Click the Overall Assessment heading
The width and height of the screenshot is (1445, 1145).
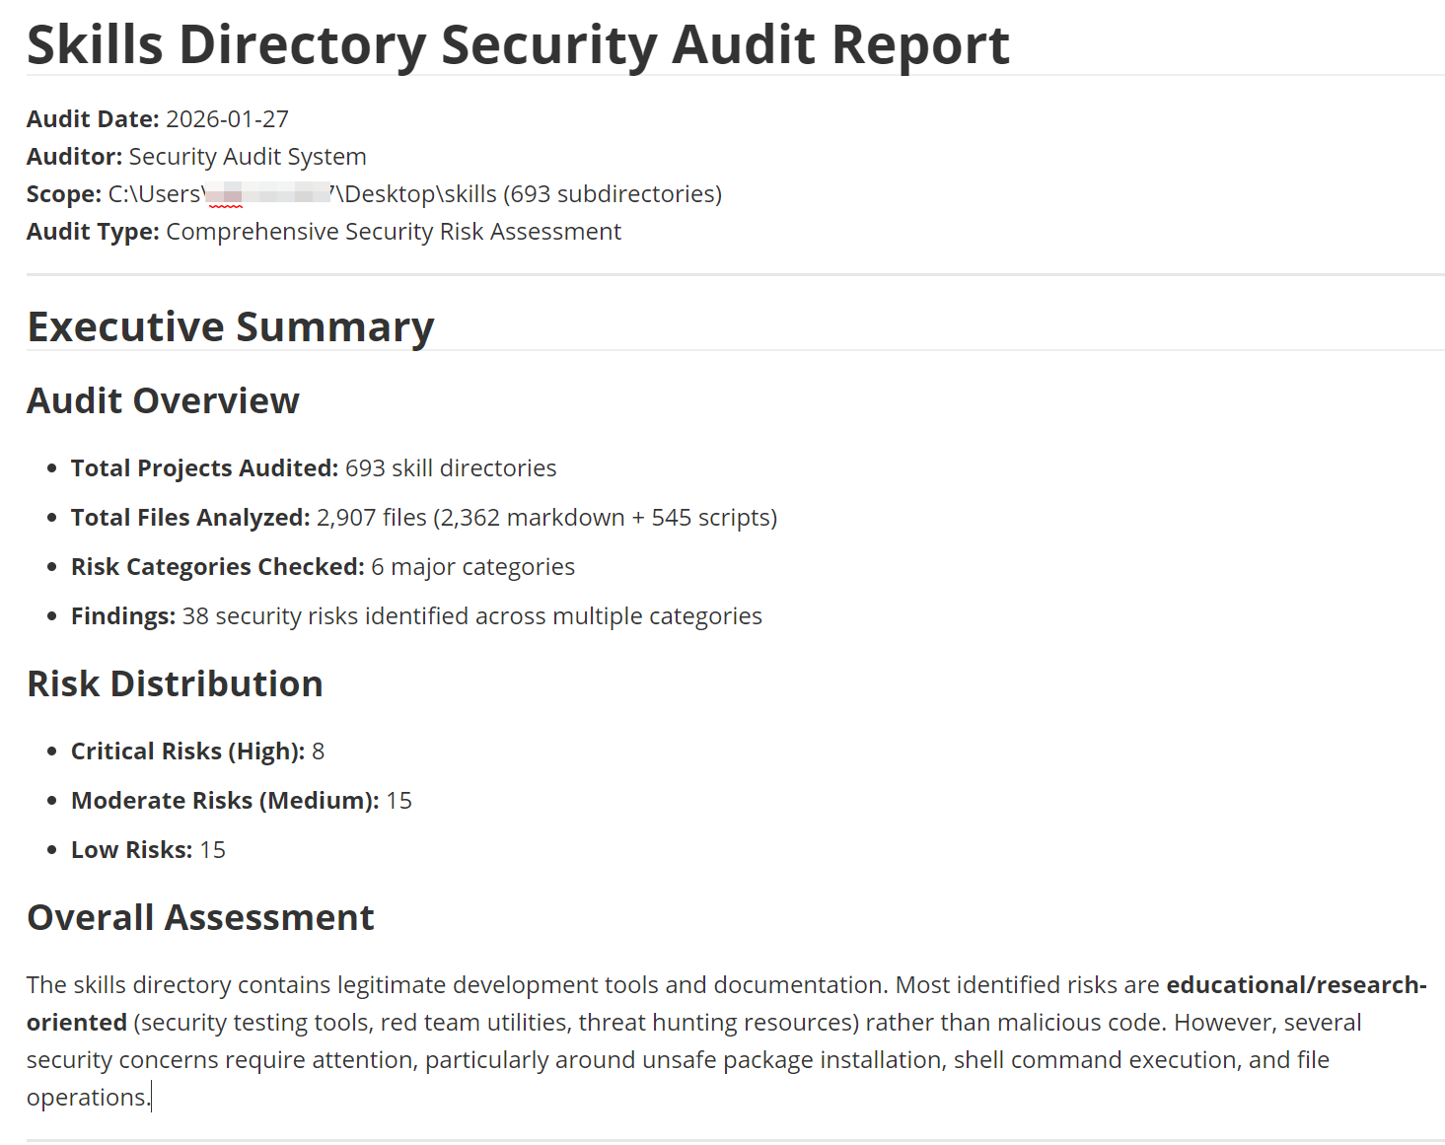[x=200, y=918]
